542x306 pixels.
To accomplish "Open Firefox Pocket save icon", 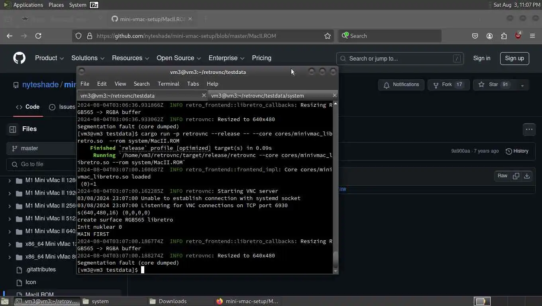I will [475, 36].
